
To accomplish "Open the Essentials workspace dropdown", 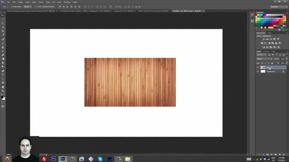I will click(x=279, y=7).
